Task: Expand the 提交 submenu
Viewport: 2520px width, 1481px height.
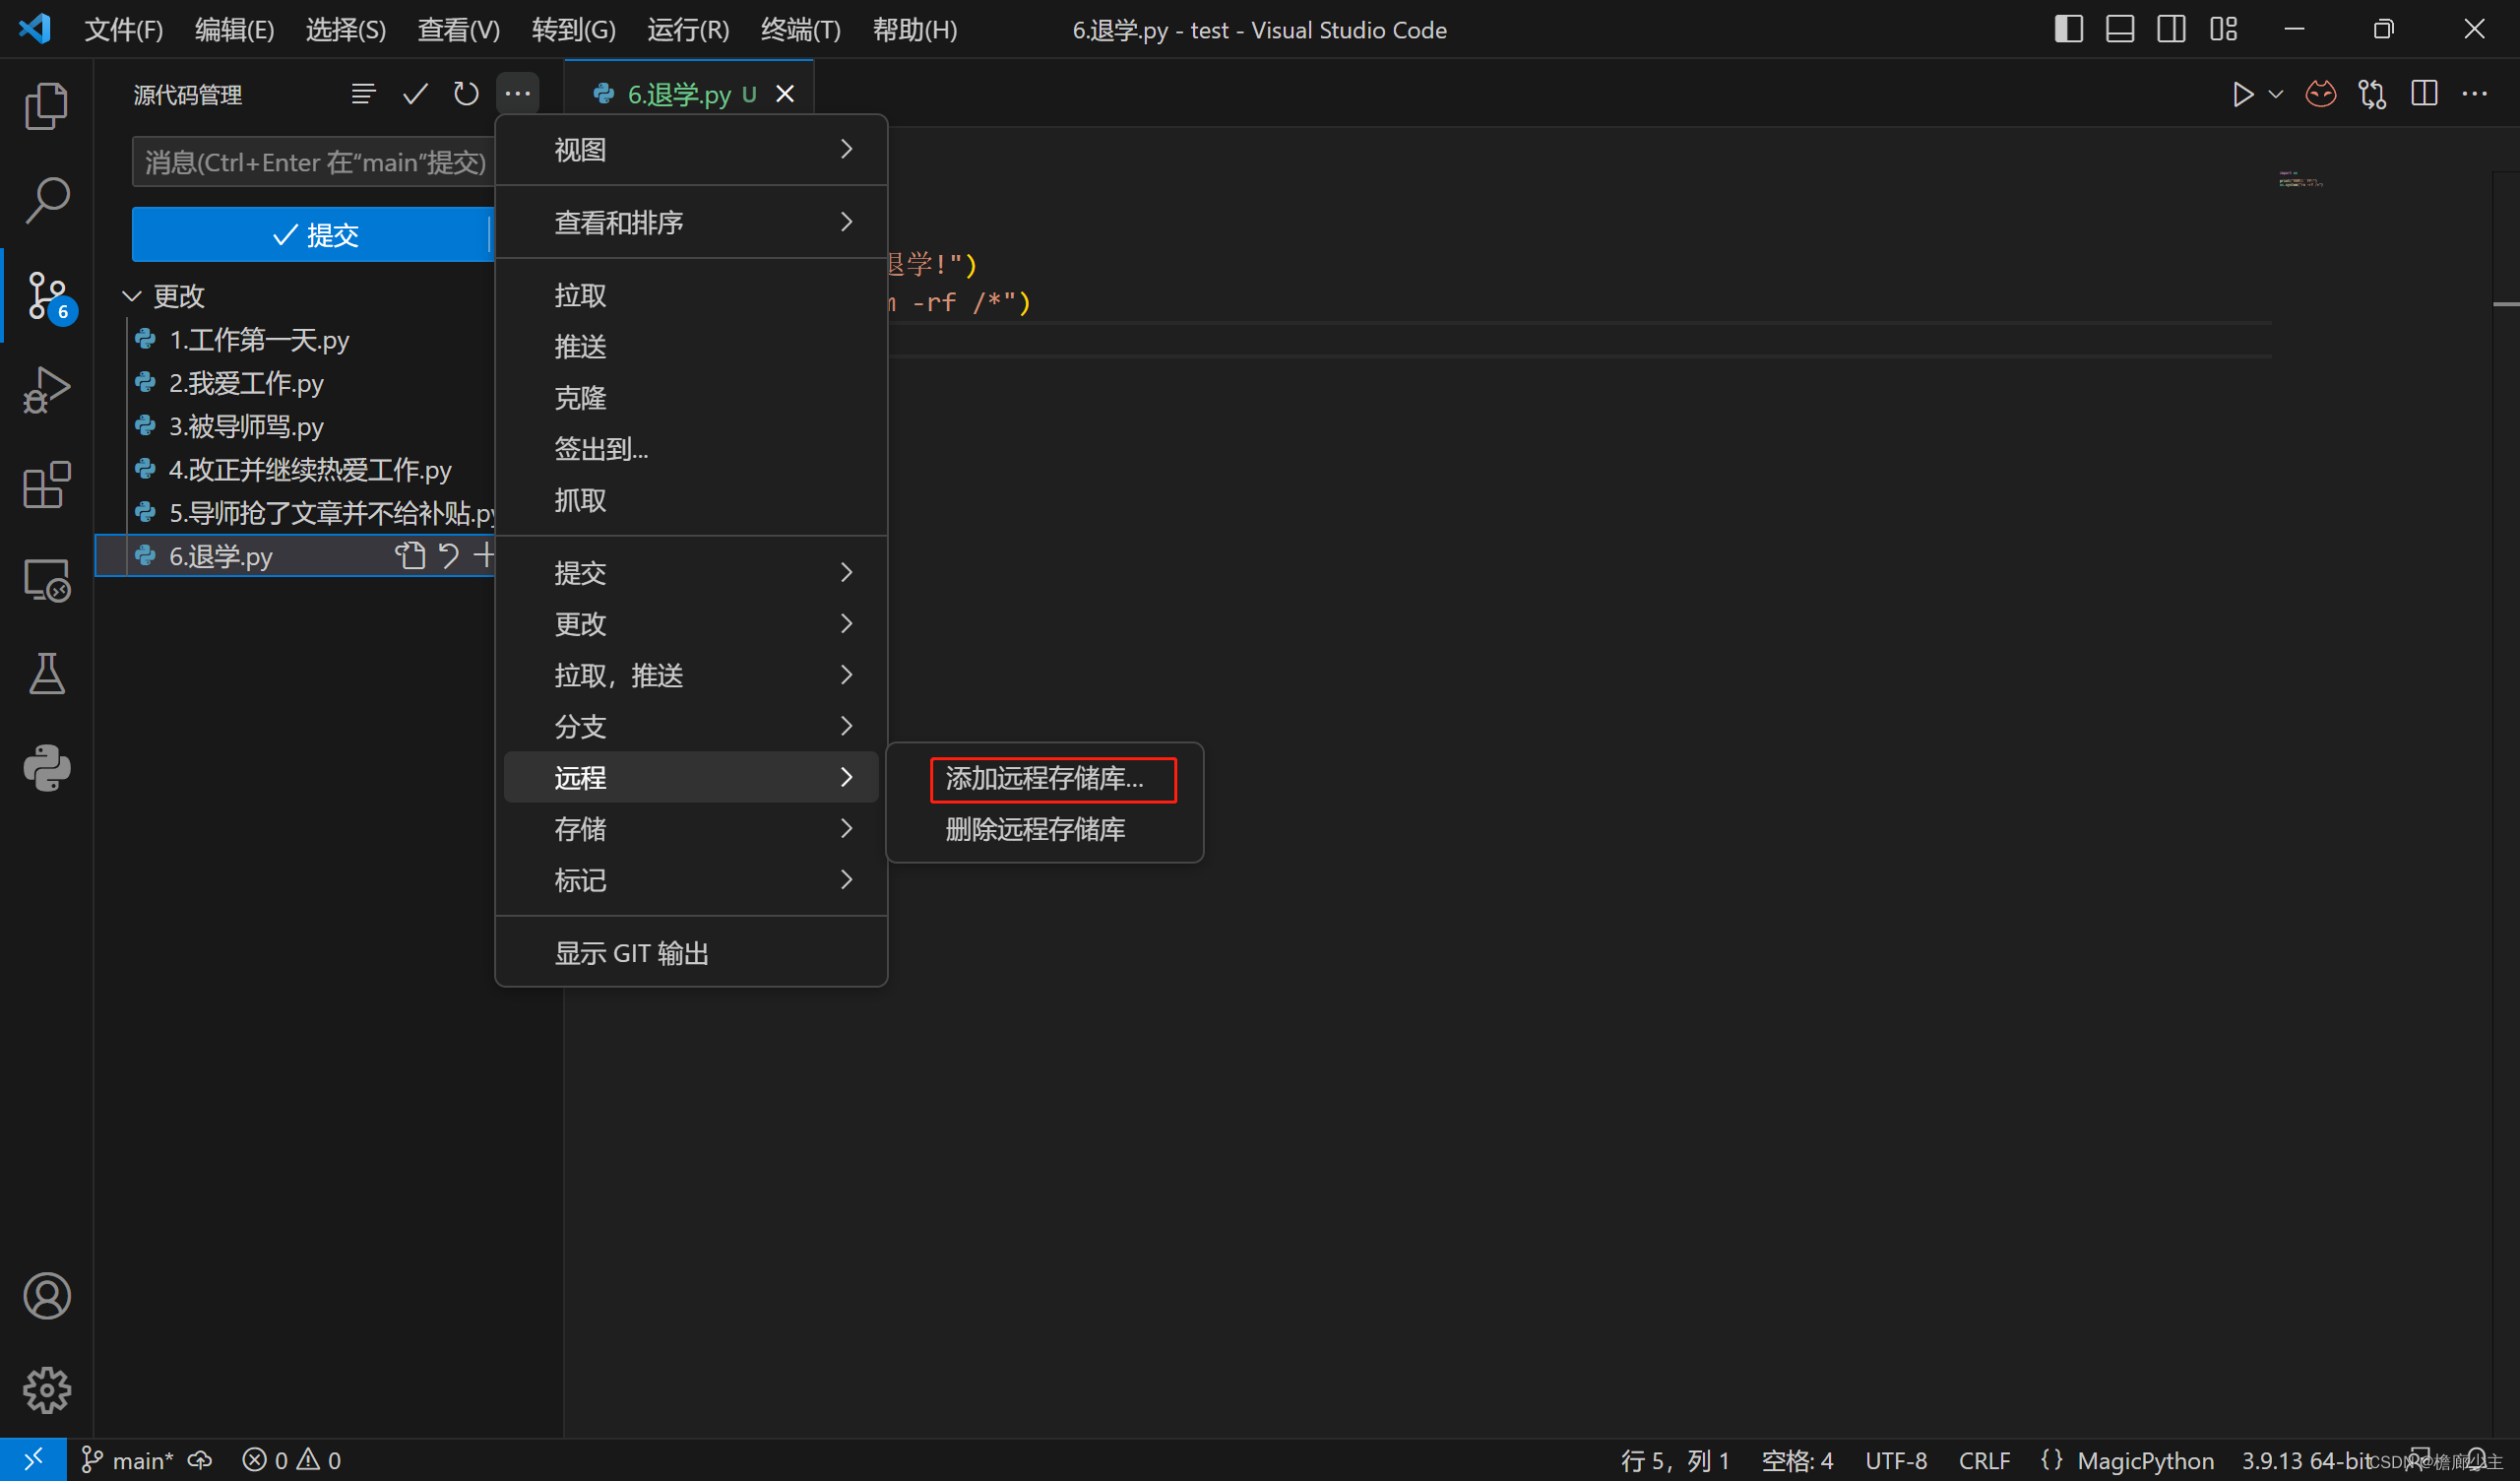Action: 691,572
